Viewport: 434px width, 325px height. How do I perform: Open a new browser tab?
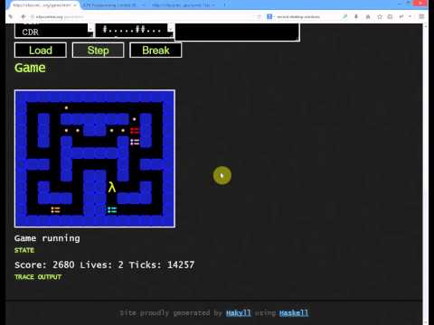(x=224, y=5)
